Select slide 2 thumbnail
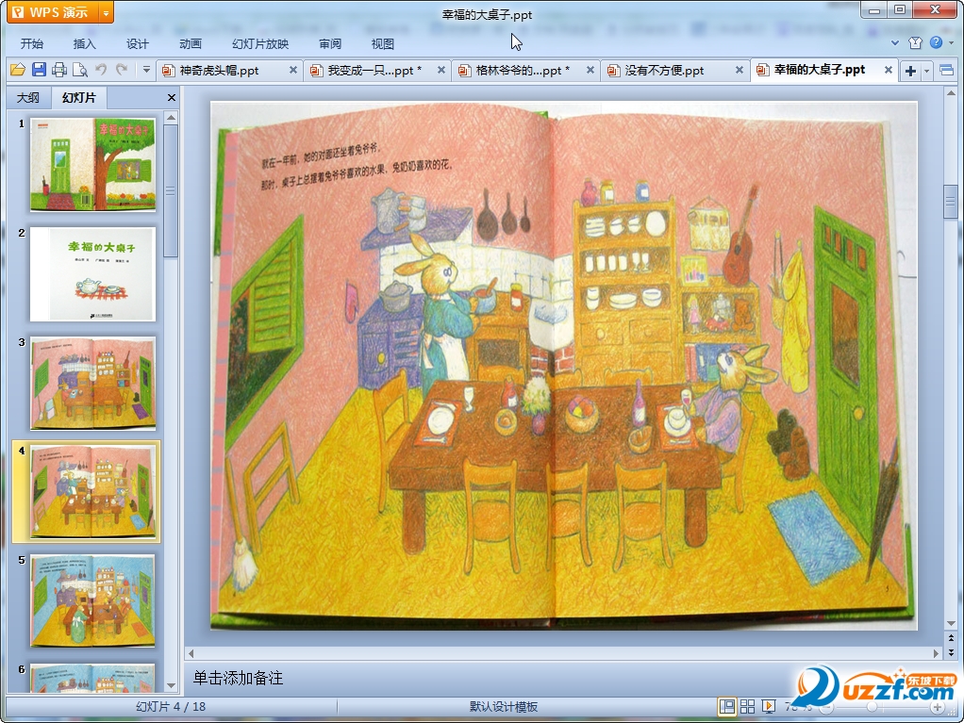Viewport: 964px width, 723px height. point(92,274)
